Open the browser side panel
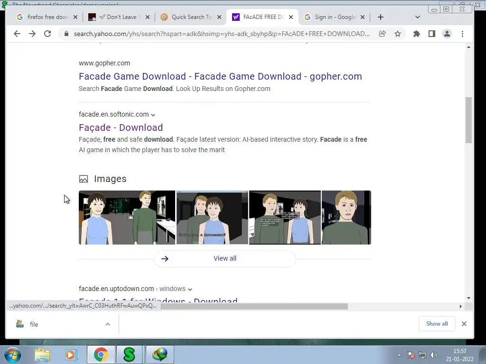The image size is (486, 364). [x=432, y=34]
